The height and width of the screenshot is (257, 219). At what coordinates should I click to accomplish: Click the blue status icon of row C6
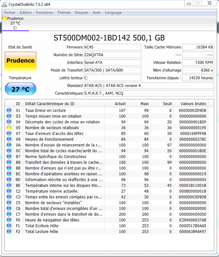pyautogui.click(x=9, y=208)
